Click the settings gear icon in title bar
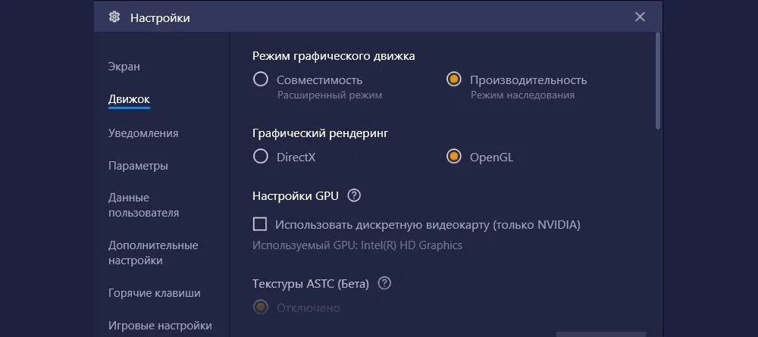 pyautogui.click(x=114, y=17)
